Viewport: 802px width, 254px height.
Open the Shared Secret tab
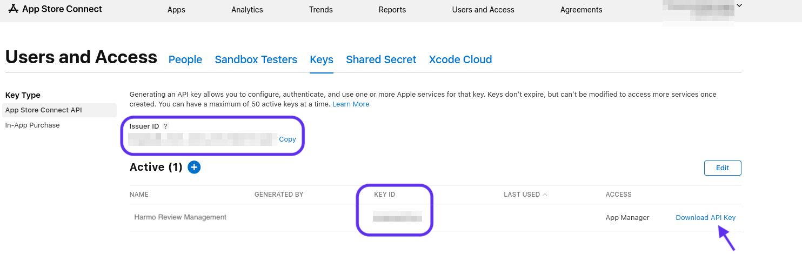(381, 59)
